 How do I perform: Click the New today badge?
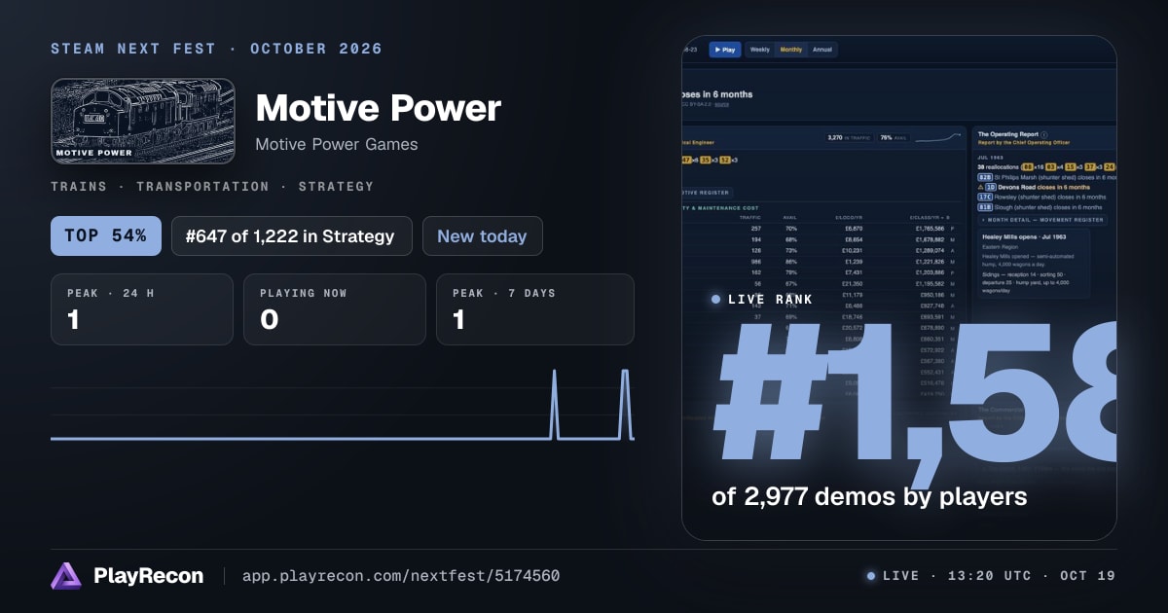pos(482,235)
